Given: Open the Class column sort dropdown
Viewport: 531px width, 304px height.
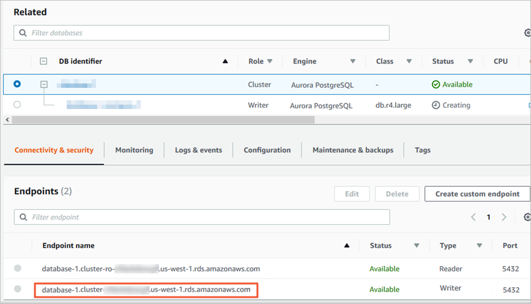Looking at the screenshot, I should click(409, 61).
